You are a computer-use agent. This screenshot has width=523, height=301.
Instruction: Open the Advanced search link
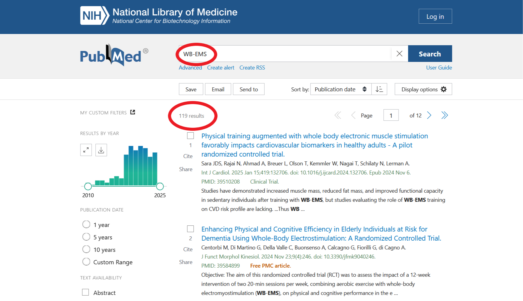190,68
